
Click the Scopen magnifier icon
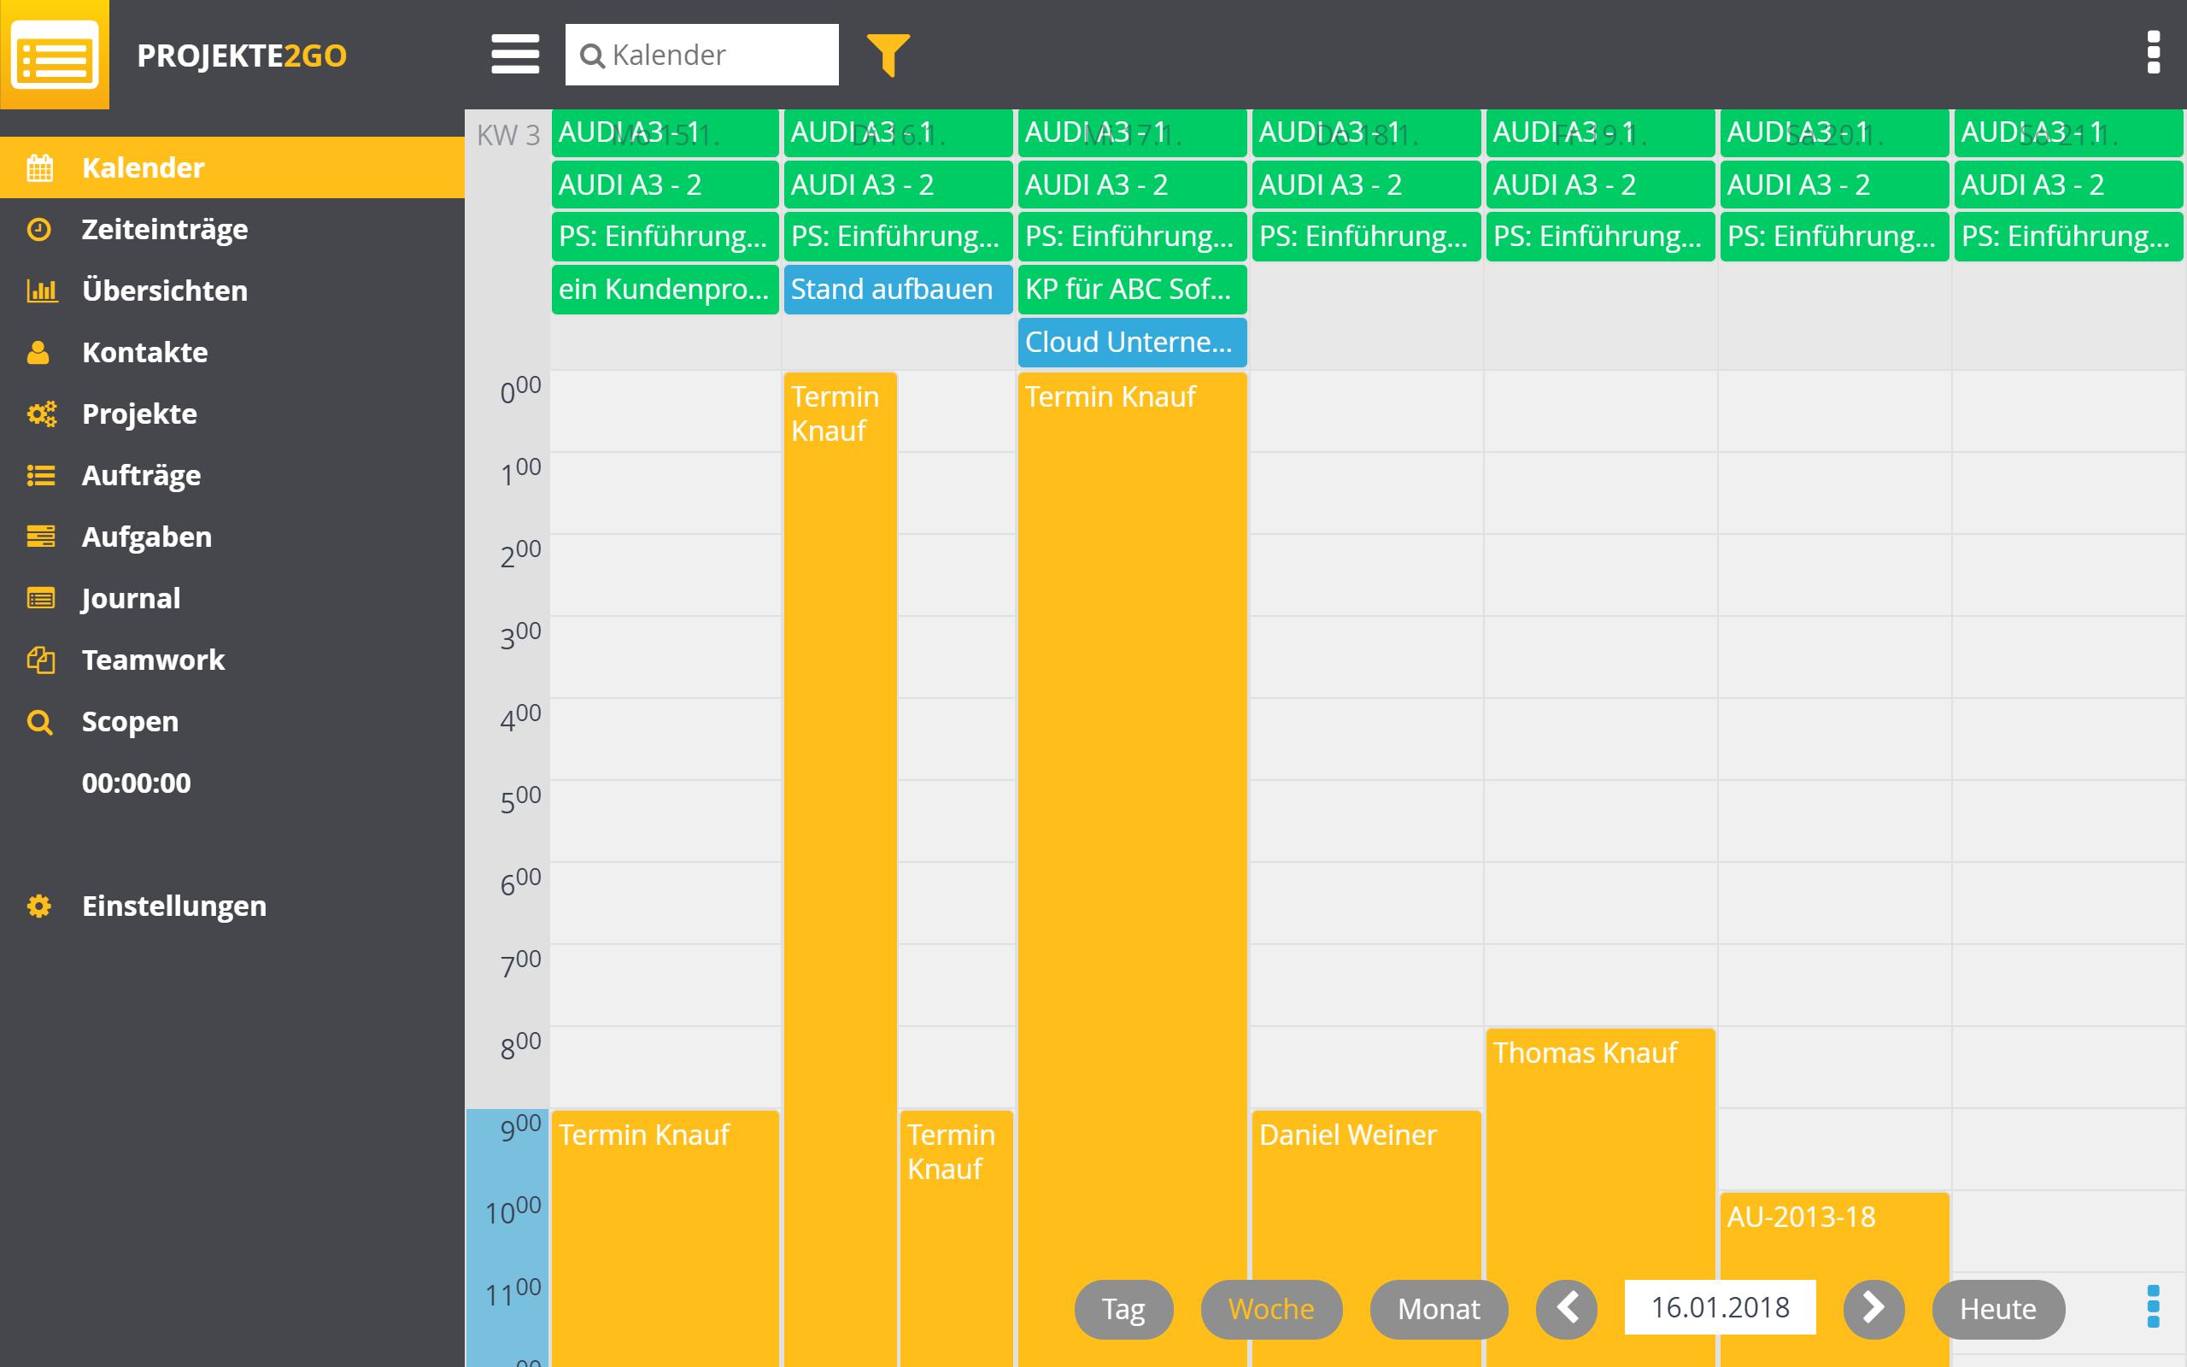tap(40, 721)
